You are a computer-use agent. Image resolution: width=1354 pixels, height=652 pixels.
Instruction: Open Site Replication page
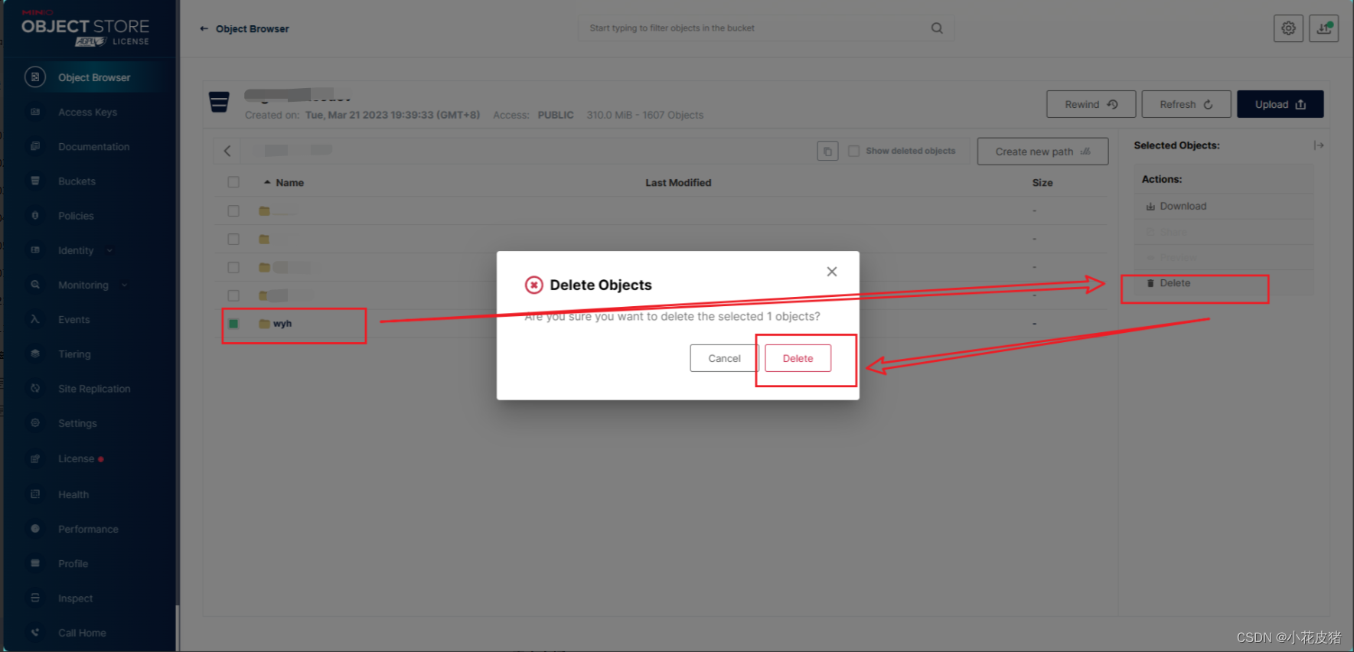pos(94,389)
